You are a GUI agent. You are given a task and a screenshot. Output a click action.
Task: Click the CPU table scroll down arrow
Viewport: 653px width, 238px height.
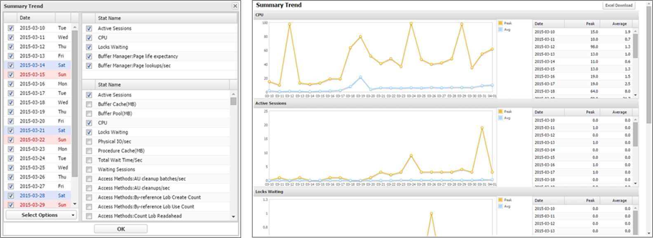(x=635, y=95)
